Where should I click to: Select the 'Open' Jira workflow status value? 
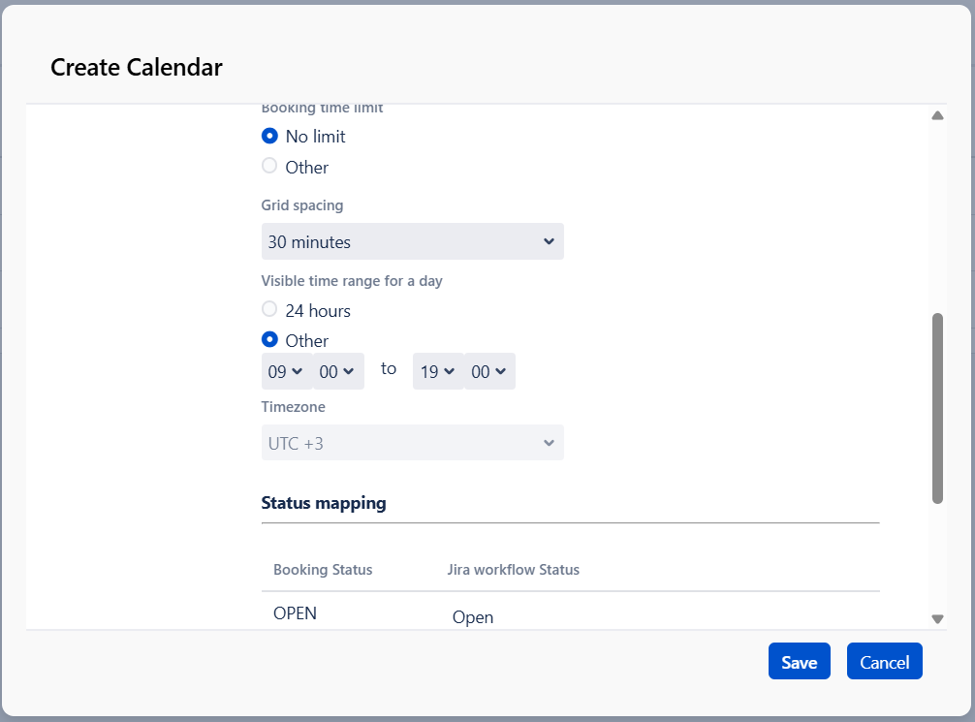coord(473,617)
